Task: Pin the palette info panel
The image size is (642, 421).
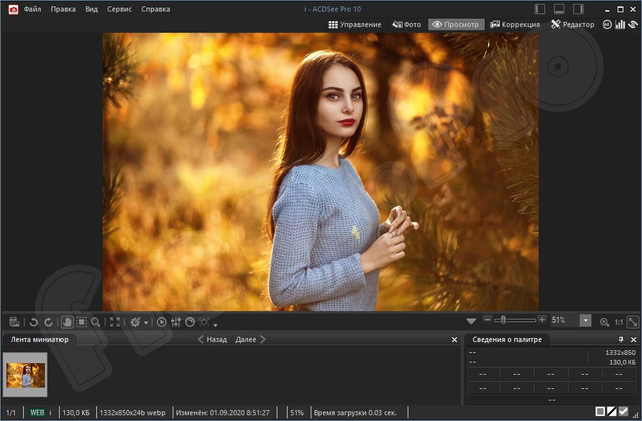Action: tap(621, 339)
